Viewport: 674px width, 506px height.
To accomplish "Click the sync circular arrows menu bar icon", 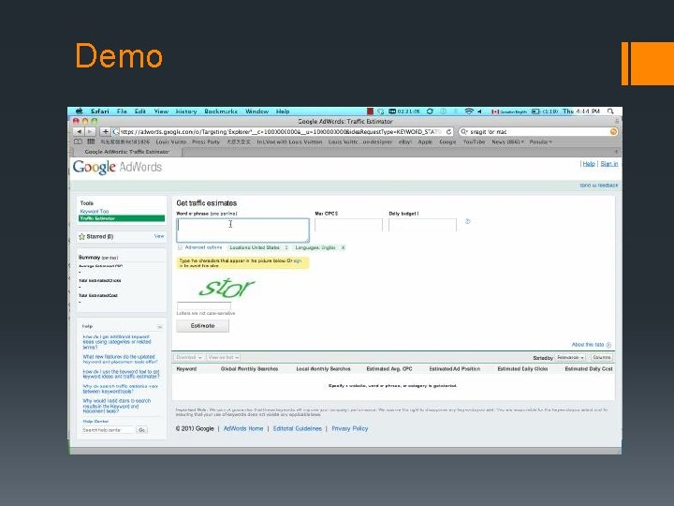I will (430, 112).
